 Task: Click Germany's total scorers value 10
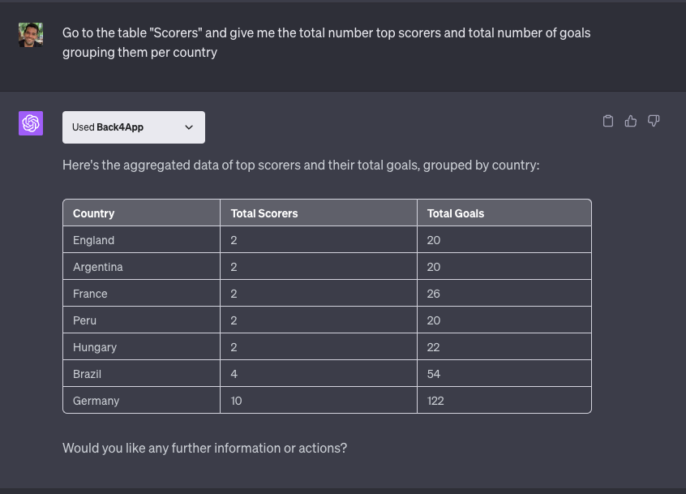[x=236, y=401]
